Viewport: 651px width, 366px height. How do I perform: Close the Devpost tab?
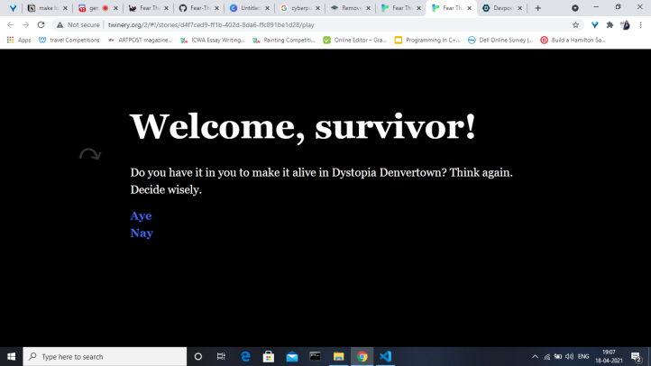pos(519,8)
